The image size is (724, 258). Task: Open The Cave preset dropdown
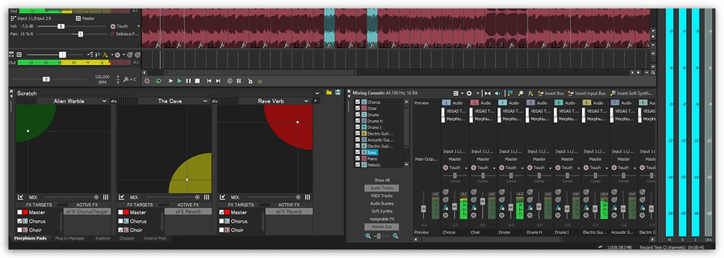206,101
